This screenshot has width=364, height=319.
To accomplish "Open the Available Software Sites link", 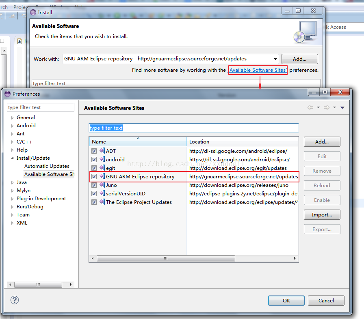I will 258,70.
